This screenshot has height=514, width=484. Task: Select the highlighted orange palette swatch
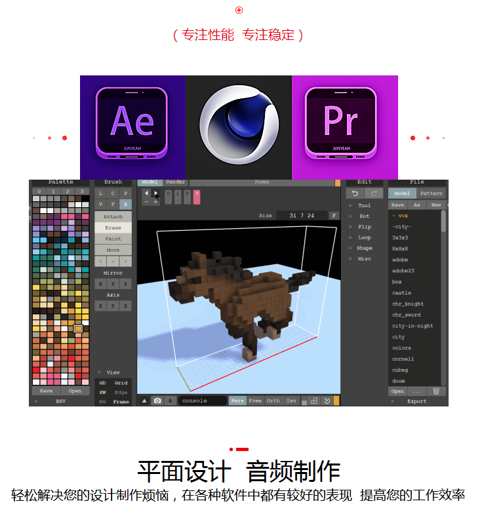pos(78,328)
